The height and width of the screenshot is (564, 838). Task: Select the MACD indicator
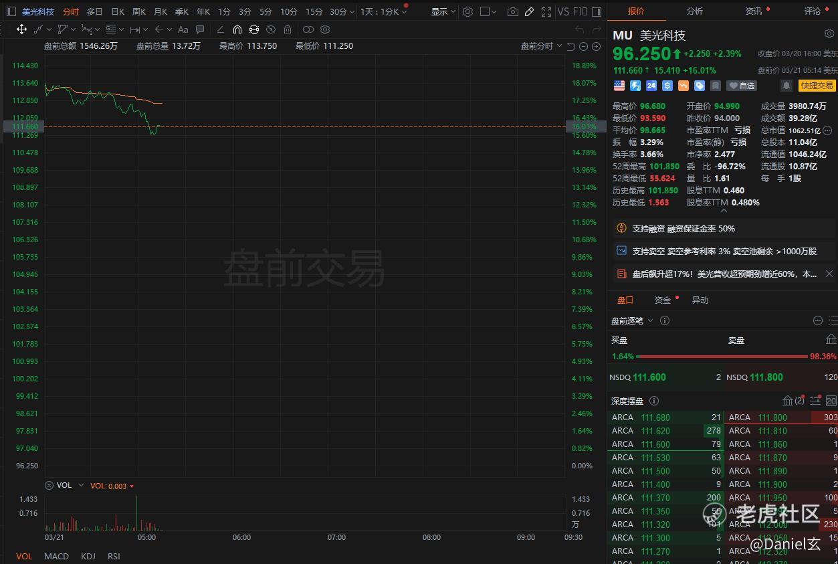click(x=56, y=556)
